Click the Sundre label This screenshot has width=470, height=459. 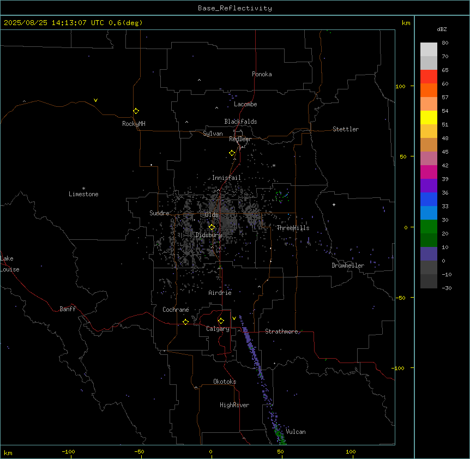point(159,213)
